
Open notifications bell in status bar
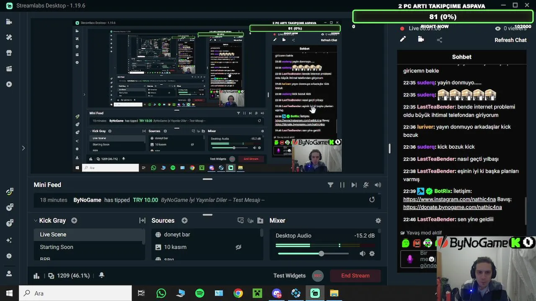pyautogui.click(x=101, y=275)
